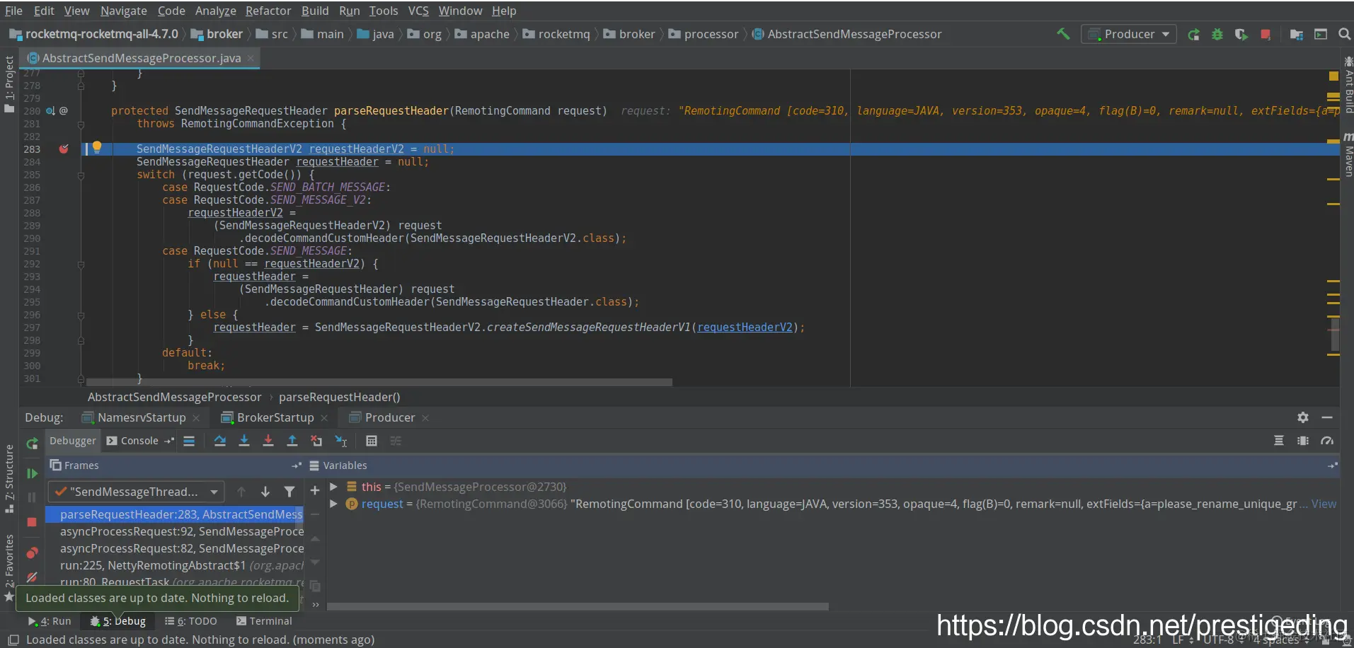The height and width of the screenshot is (648, 1354).
Task: Click Show Execution Point icon
Action: tap(189, 441)
